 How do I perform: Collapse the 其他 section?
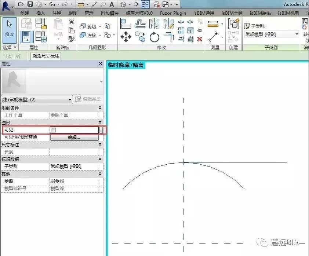pos(100,174)
